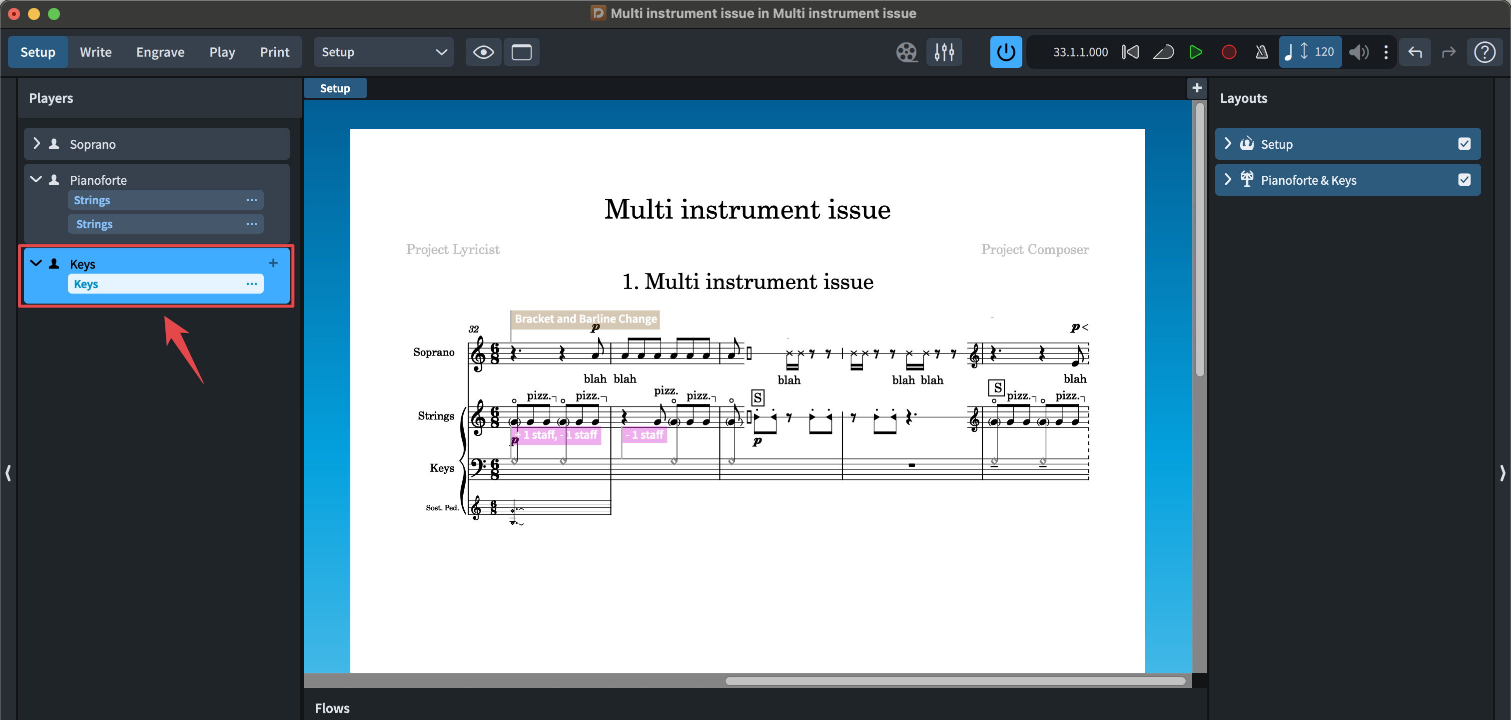Uncheck the Setup layout checkbox
1511x720 pixels.
[x=1464, y=144]
